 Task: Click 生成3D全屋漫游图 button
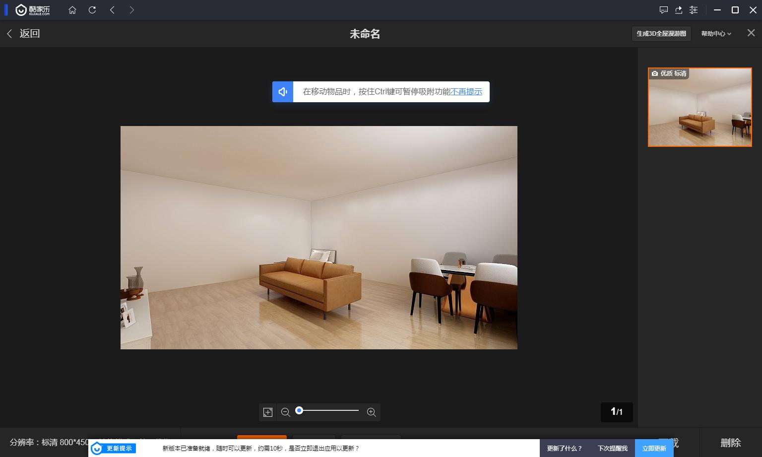click(x=661, y=33)
